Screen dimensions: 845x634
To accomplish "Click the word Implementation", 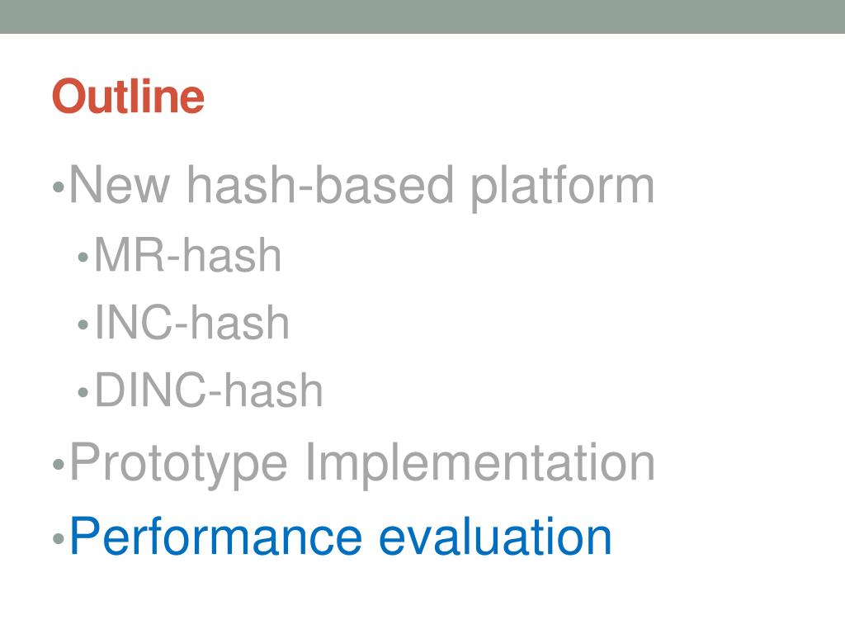I will click(x=480, y=463).
